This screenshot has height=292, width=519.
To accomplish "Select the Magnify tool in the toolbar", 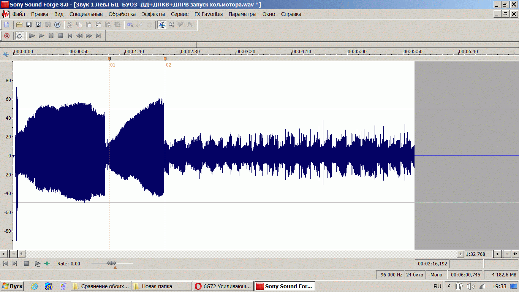I will 171,25.
